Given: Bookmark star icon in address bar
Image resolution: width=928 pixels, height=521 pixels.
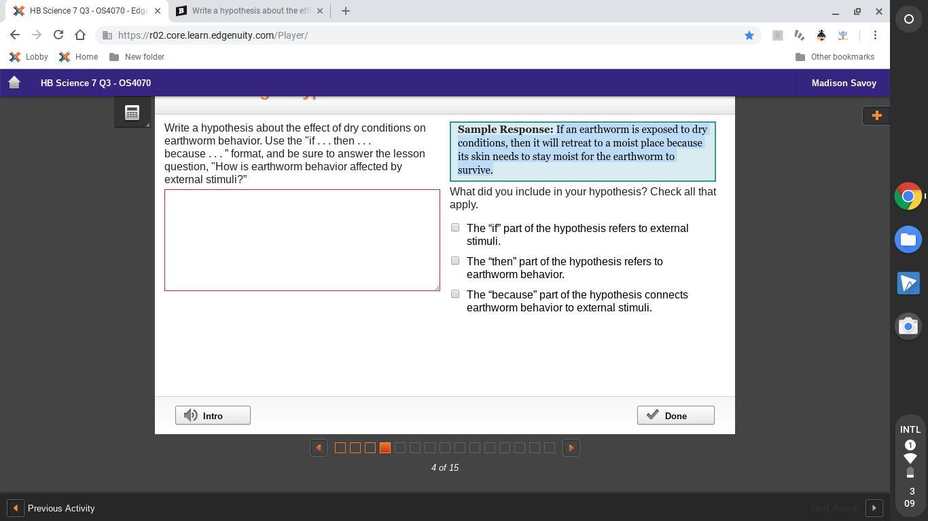Looking at the screenshot, I should pos(749,35).
